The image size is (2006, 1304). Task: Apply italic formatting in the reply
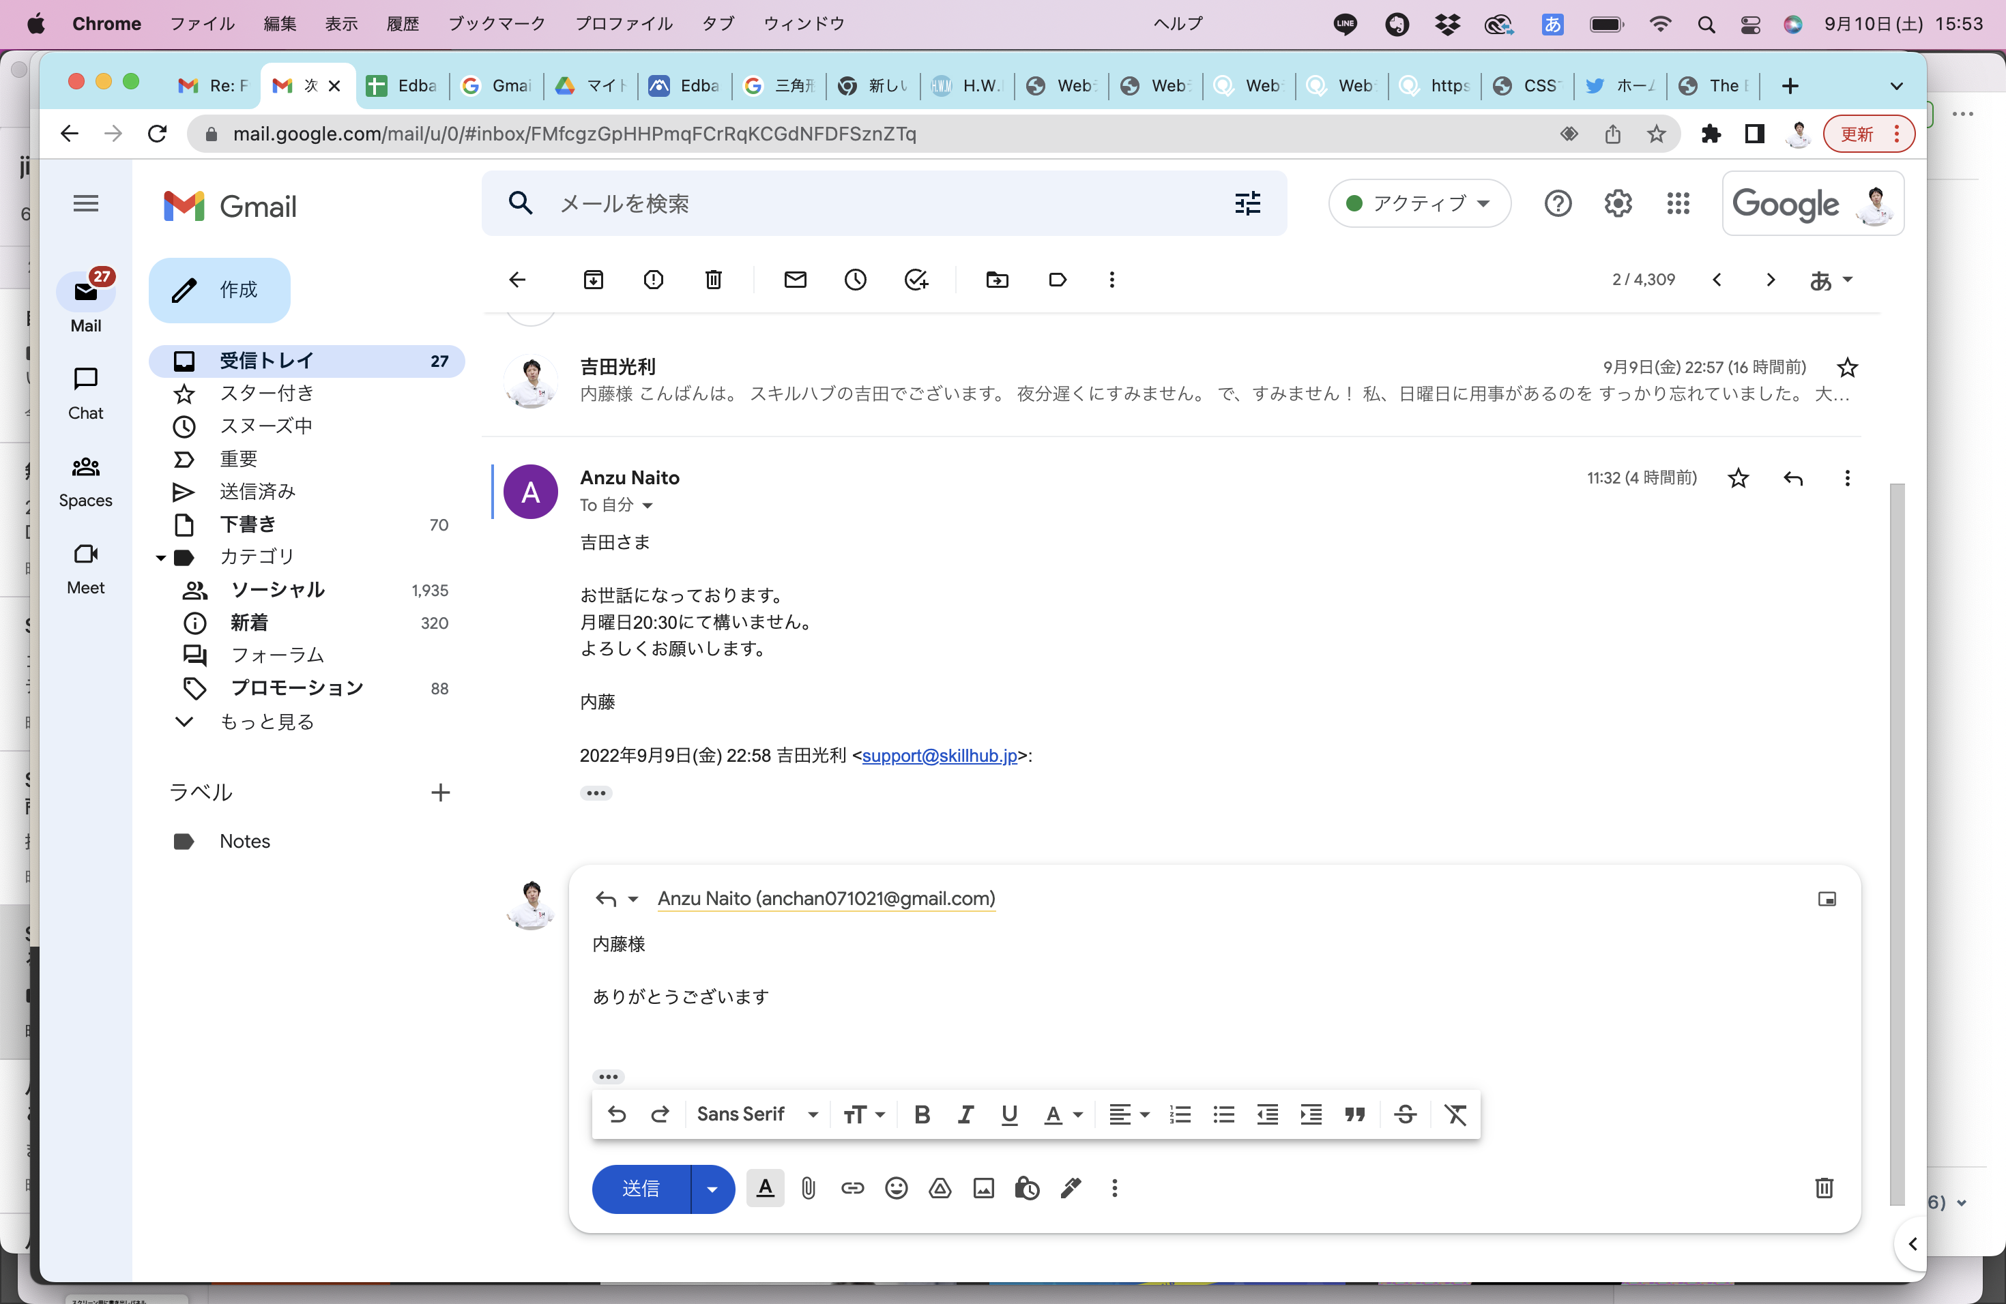pos(965,1114)
